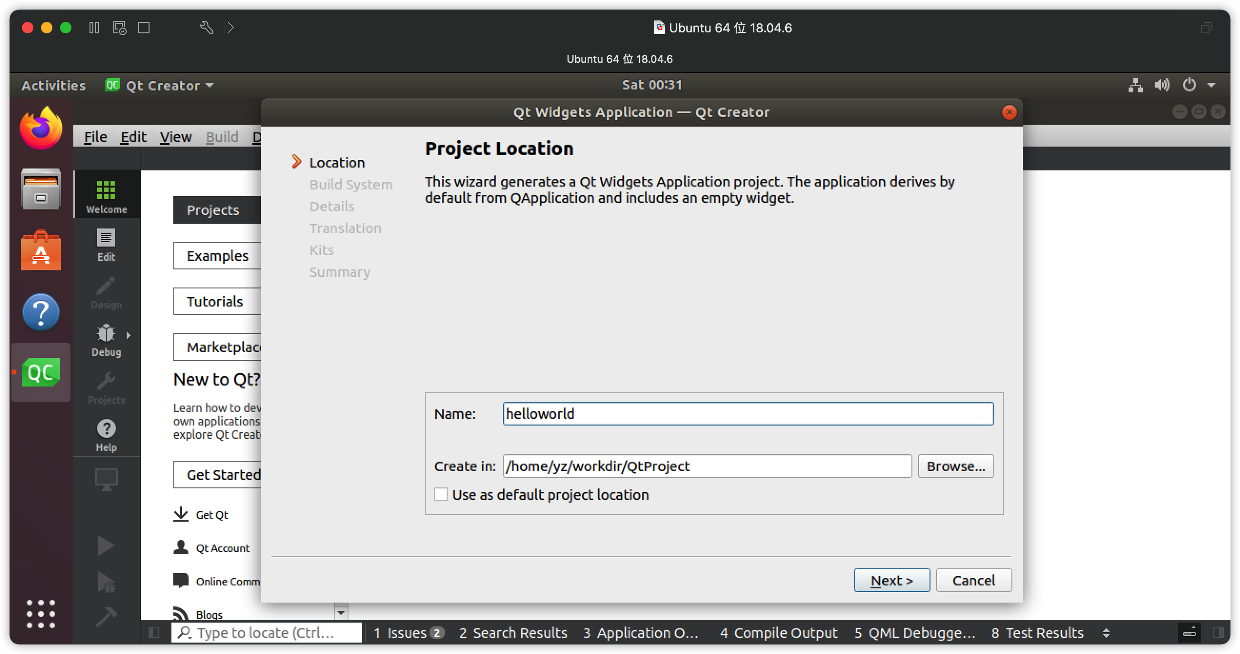Expand the Qt Creator app menu arrow

click(x=210, y=85)
